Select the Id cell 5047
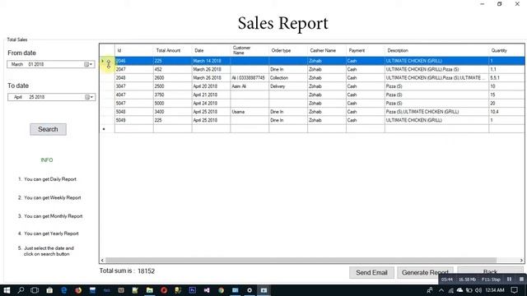The height and width of the screenshot is (296, 527). pos(134,104)
